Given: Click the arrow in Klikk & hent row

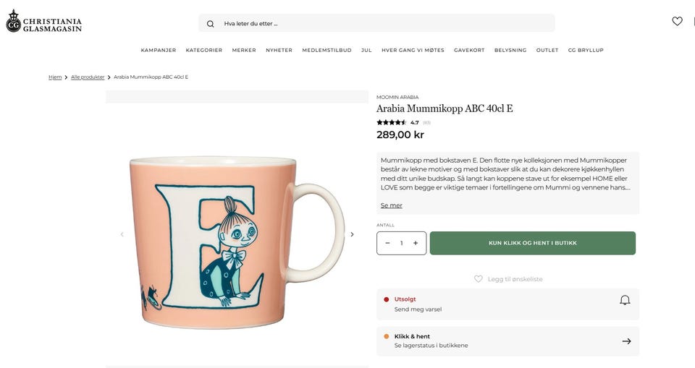Looking at the screenshot, I should pos(626,341).
